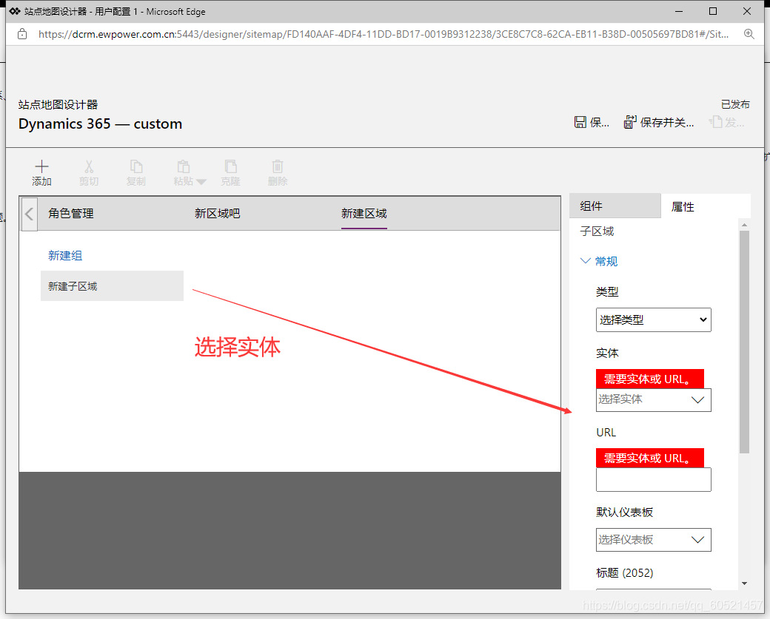Viewport: 770px width, 619px height.
Task: Select the 新区域吧 area
Action: coord(217,214)
